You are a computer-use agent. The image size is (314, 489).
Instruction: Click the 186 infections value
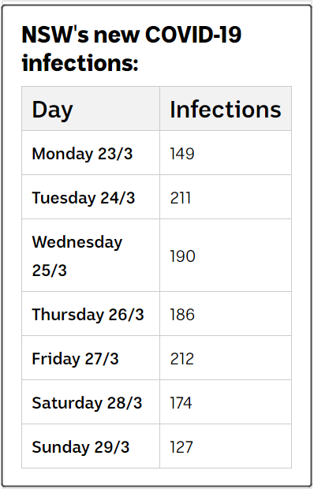182,315
